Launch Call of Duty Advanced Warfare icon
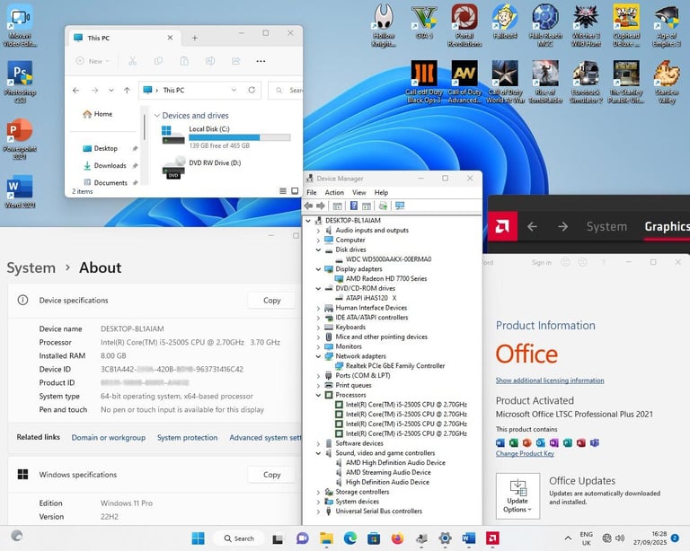The image size is (690, 551). (464, 83)
